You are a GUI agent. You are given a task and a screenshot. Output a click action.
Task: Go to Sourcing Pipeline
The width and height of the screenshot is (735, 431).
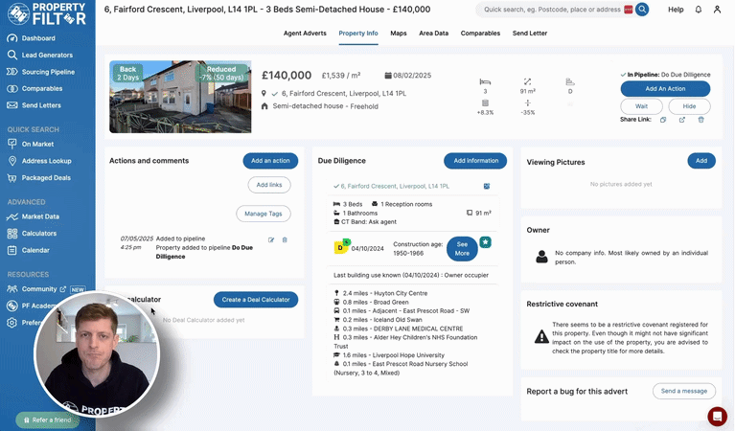click(x=41, y=72)
